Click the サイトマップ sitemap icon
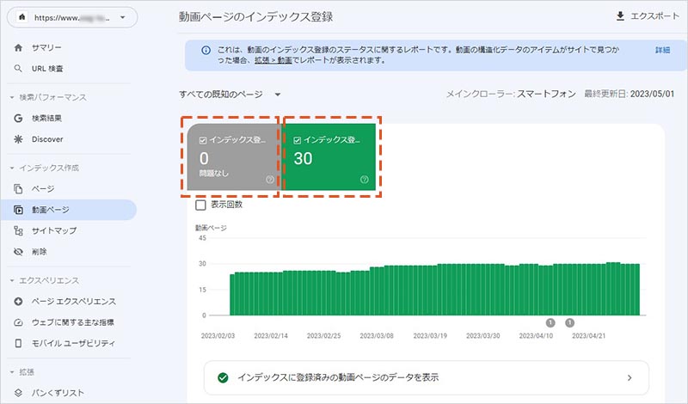 pyautogui.click(x=19, y=230)
